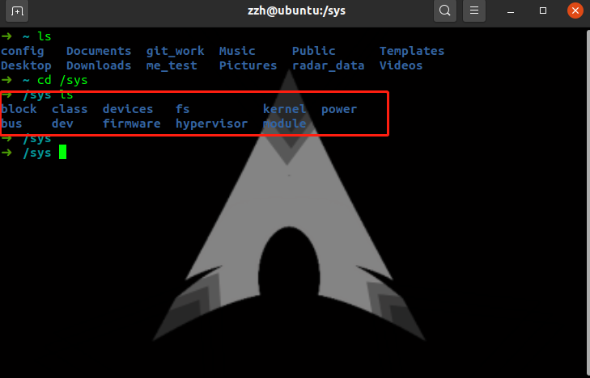Click the 'git_work' directory name

(175, 51)
